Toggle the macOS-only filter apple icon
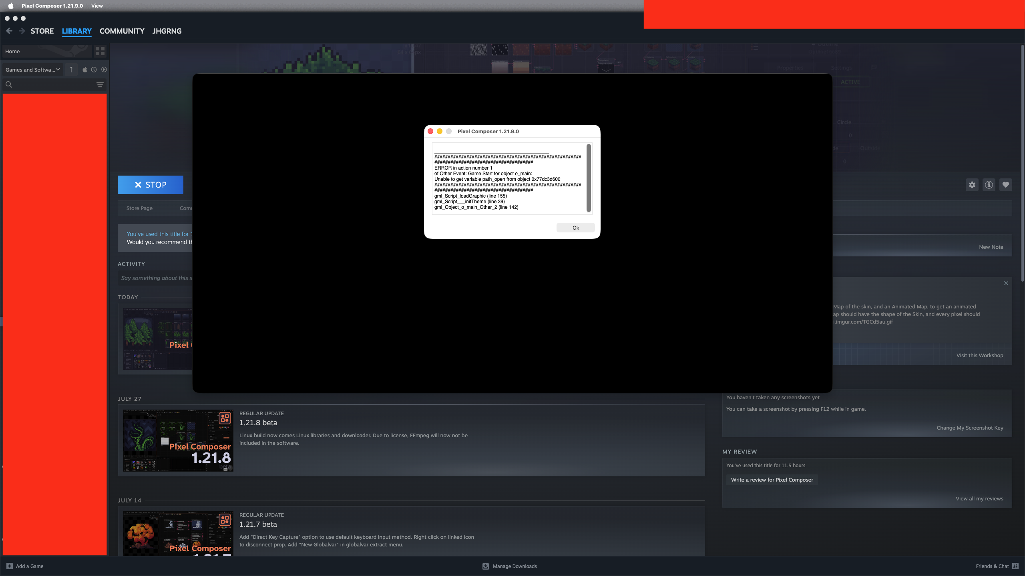This screenshot has width=1025, height=576. point(84,70)
